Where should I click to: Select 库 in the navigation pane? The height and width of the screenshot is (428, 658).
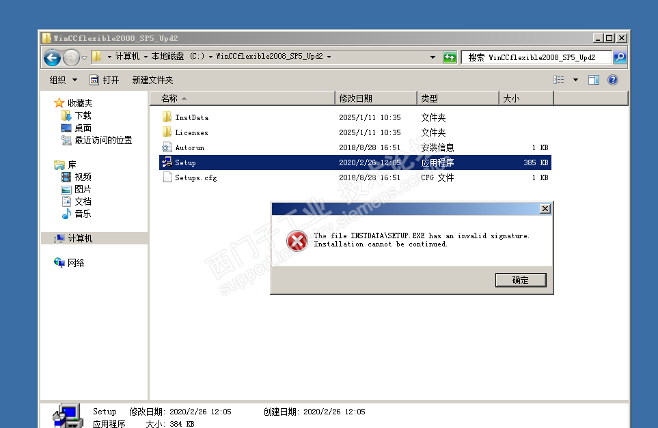72,165
